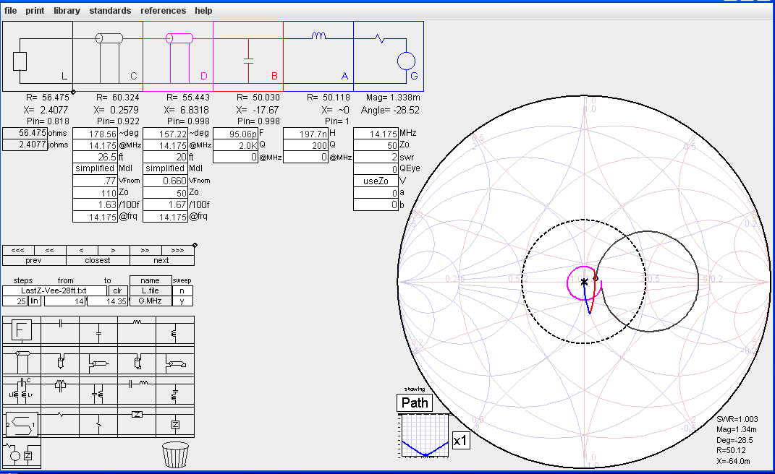This screenshot has width=775, height=474.
Task: Pick the tuner network with C, Ll, Lr
Action: [21, 391]
